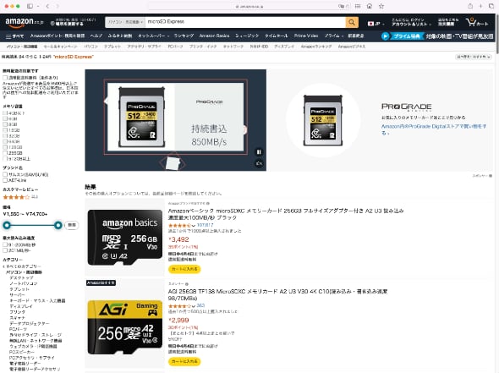Pause the ProGrade banner video
This screenshot has height=373, width=499.
[259, 152]
